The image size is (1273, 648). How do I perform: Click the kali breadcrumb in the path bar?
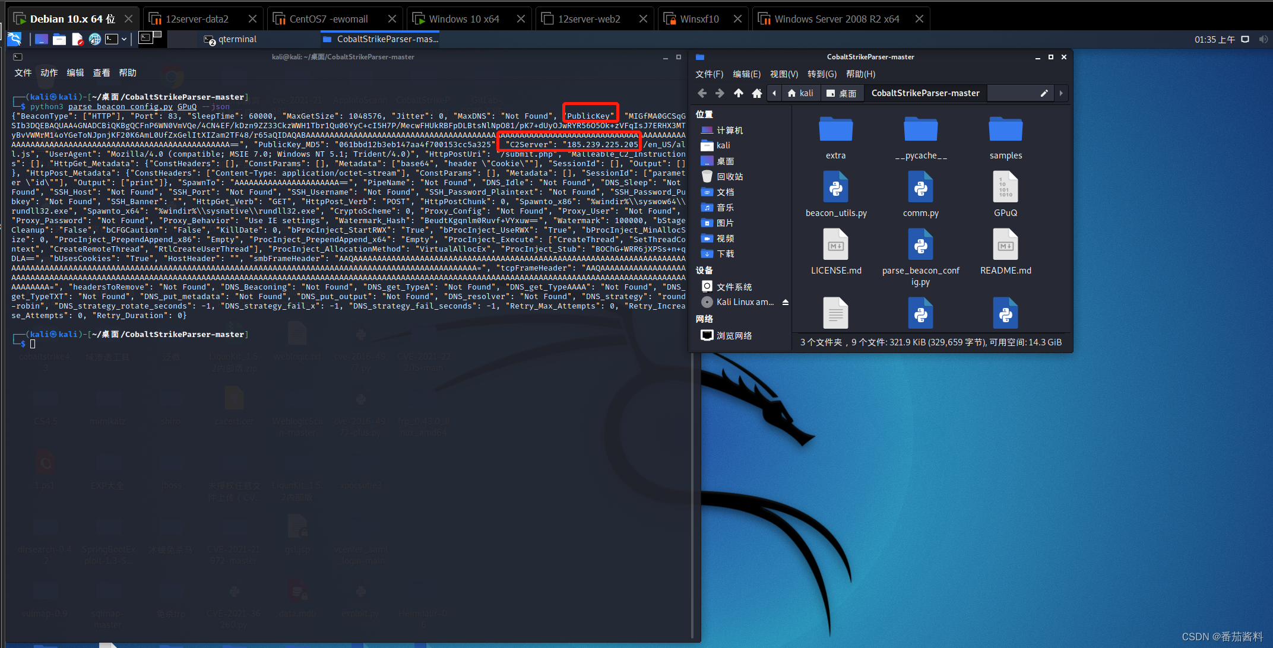pos(800,93)
